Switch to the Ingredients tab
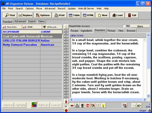152x113 pixels. 86,31
